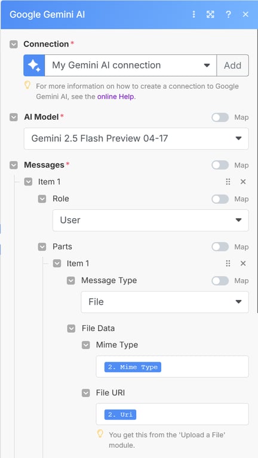The image size is (258, 458).
Task: Collapse the Connection section
Action: pos(14,44)
